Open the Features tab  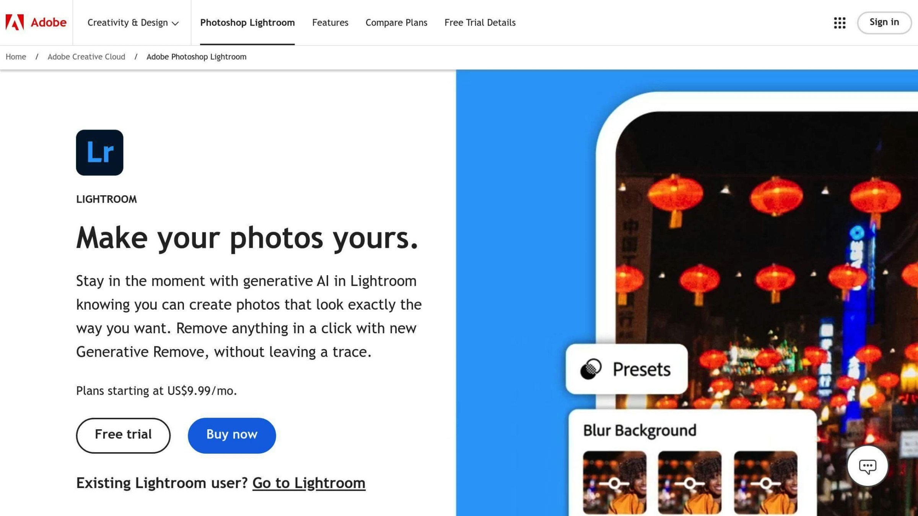click(330, 23)
